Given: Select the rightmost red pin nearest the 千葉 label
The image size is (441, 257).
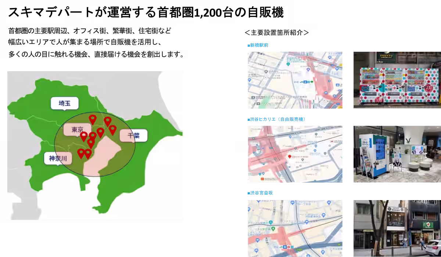Looking at the screenshot, I should 112,129.
